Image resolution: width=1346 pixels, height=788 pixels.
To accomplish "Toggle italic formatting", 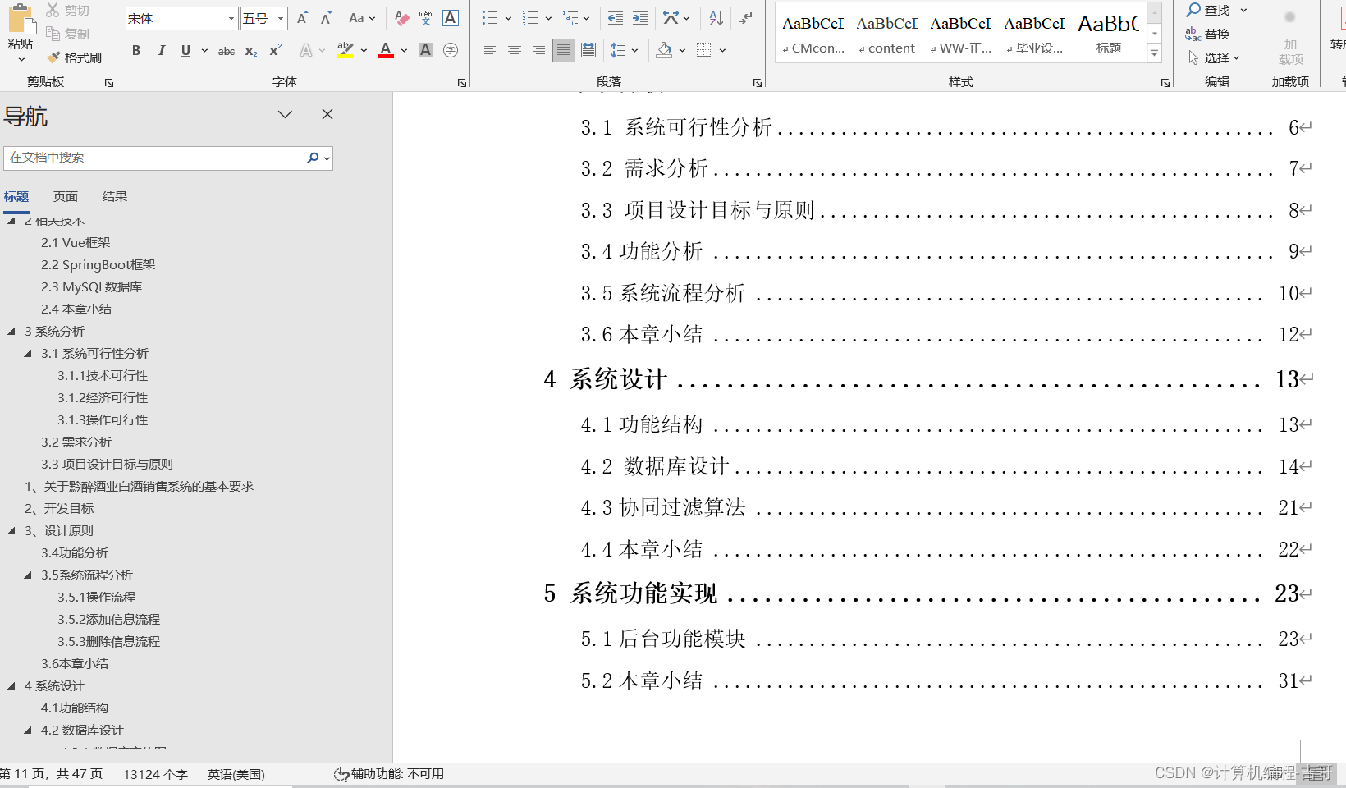I will pyautogui.click(x=161, y=50).
